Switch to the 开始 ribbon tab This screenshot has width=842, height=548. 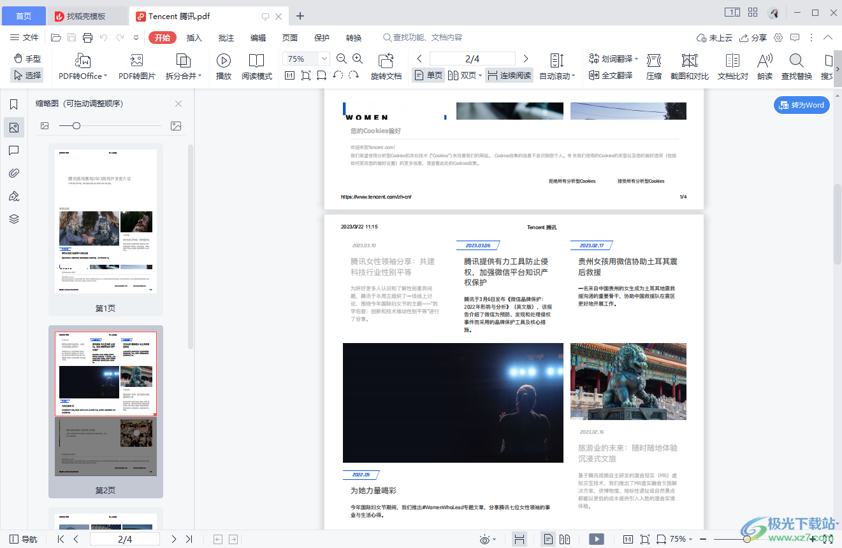[x=163, y=38]
